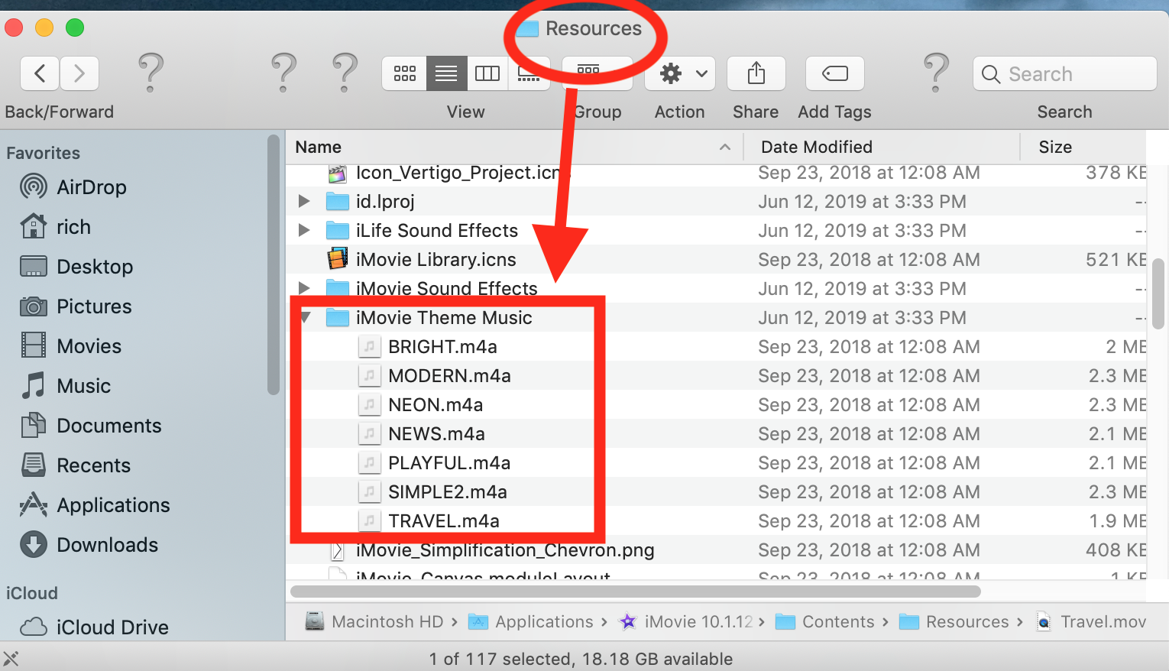1169x671 pixels.
Task: Jump to Applications in the path bar
Action: click(x=531, y=622)
